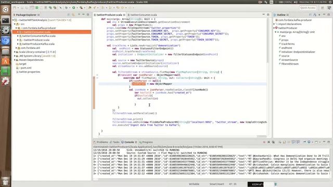Open the Progress tab
This screenshot has width=333, height=187.
click(146, 142)
